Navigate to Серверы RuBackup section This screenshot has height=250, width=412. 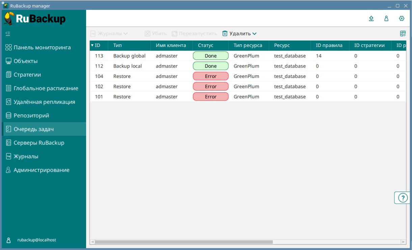(38, 143)
